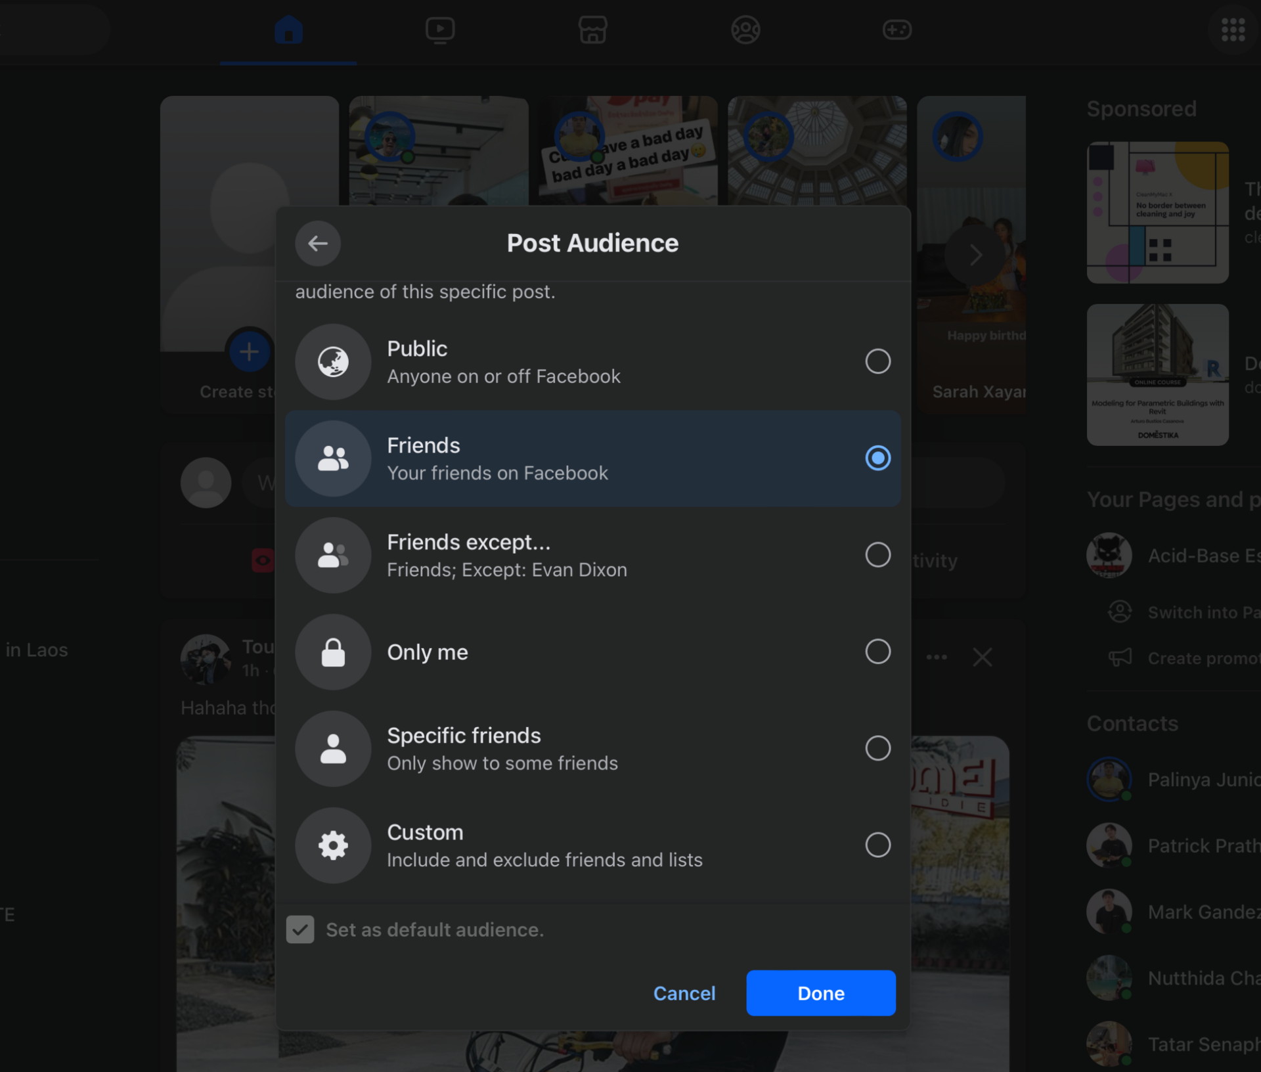This screenshot has height=1072, width=1261.
Task: Open the nine-dot menu grid icon
Action: 1233,30
